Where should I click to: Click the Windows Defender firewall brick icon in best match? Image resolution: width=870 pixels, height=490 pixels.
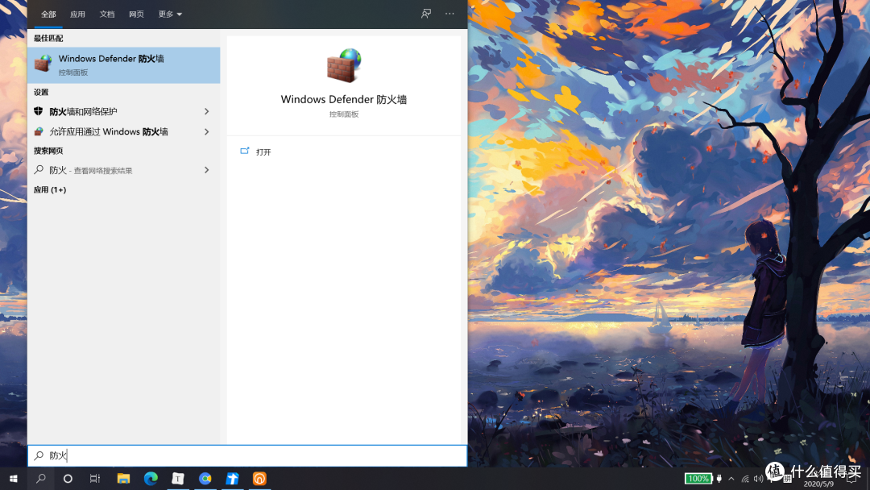[x=43, y=64]
